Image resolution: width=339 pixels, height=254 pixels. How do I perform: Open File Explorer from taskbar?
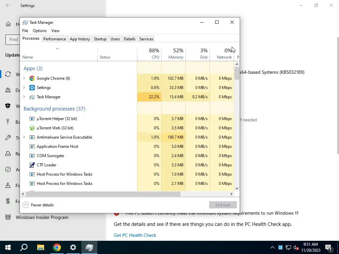(x=40, y=247)
